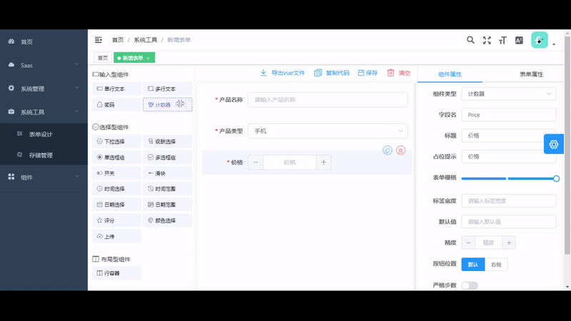The height and width of the screenshot is (321, 571).
Task: Enable the 严格步数 switch
Action: (x=470, y=285)
